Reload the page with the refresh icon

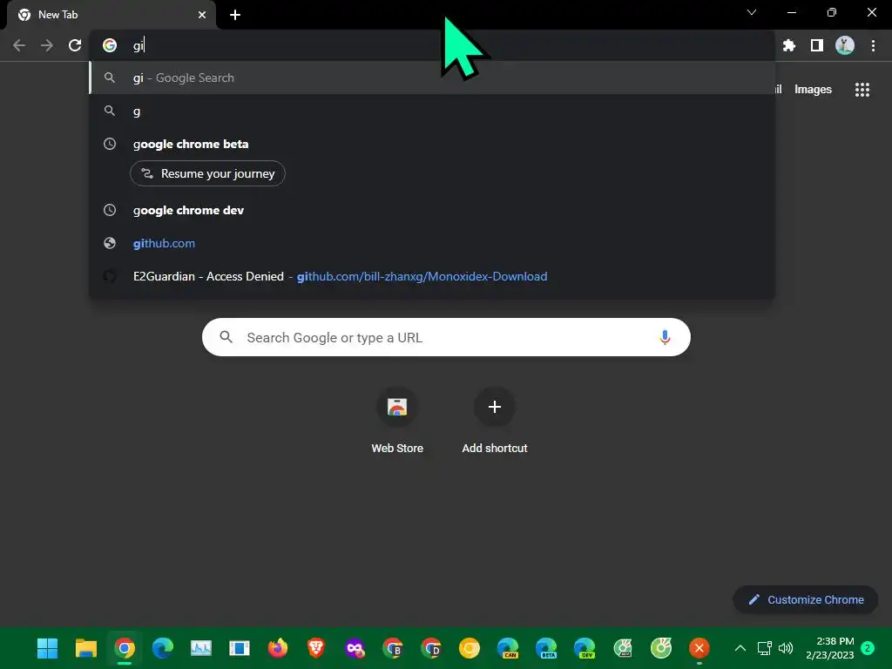tap(75, 45)
